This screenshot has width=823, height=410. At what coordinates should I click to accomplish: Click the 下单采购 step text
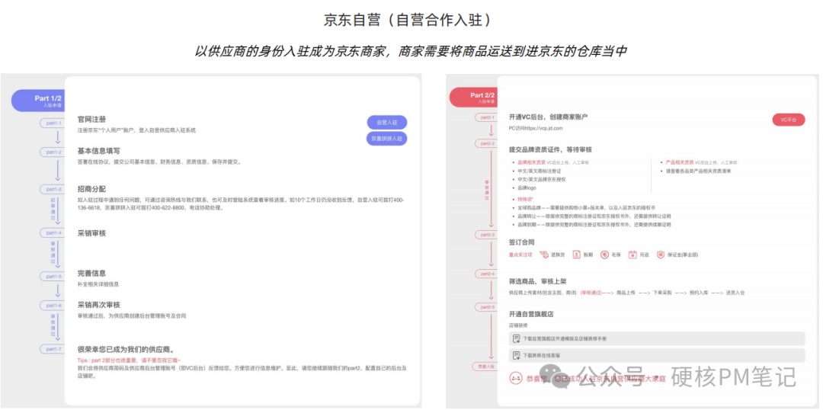pyautogui.click(x=662, y=293)
